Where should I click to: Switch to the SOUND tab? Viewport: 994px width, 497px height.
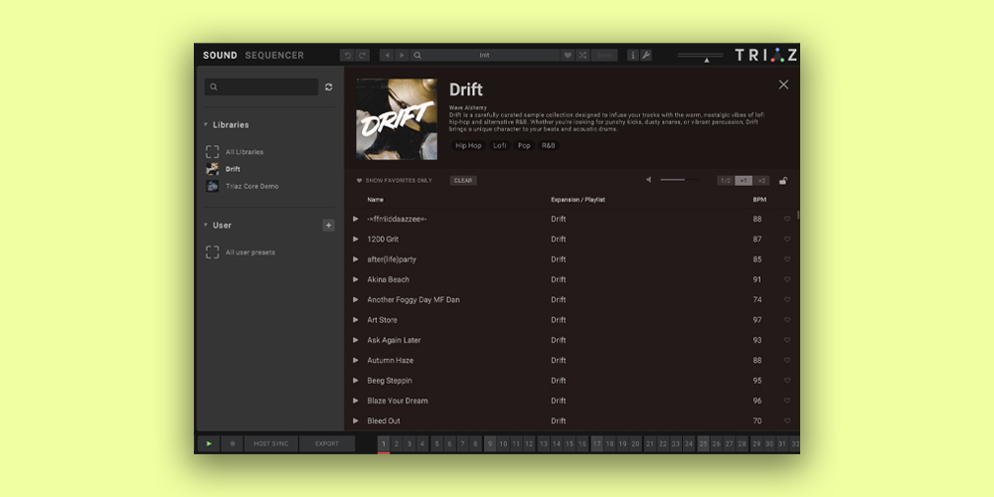coord(220,55)
